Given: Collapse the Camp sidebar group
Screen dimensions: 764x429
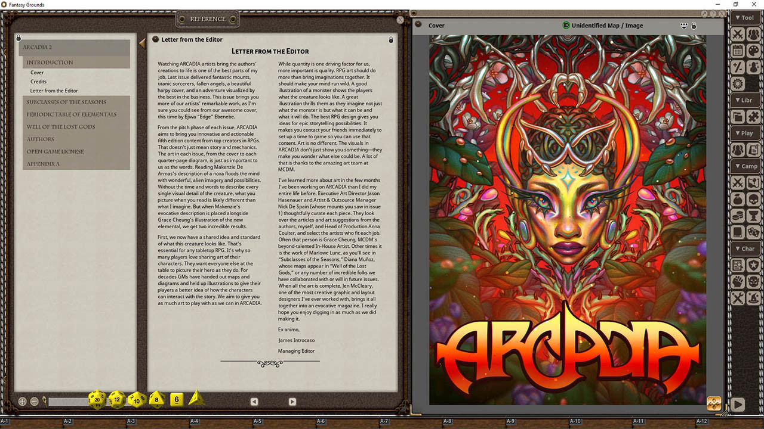Looking at the screenshot, I should click(x=745, y=166).
